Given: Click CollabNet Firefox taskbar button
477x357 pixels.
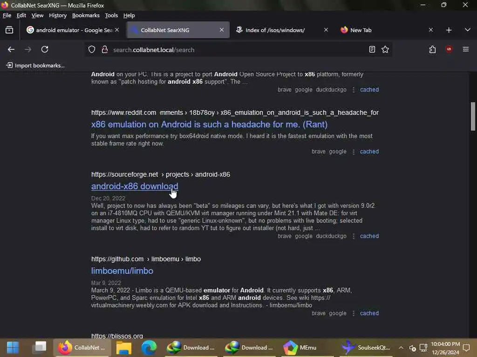Looking at the screenshot, I should 82,347.
